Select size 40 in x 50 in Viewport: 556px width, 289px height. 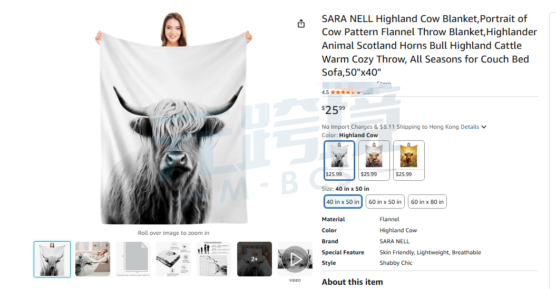coord(343,202)
